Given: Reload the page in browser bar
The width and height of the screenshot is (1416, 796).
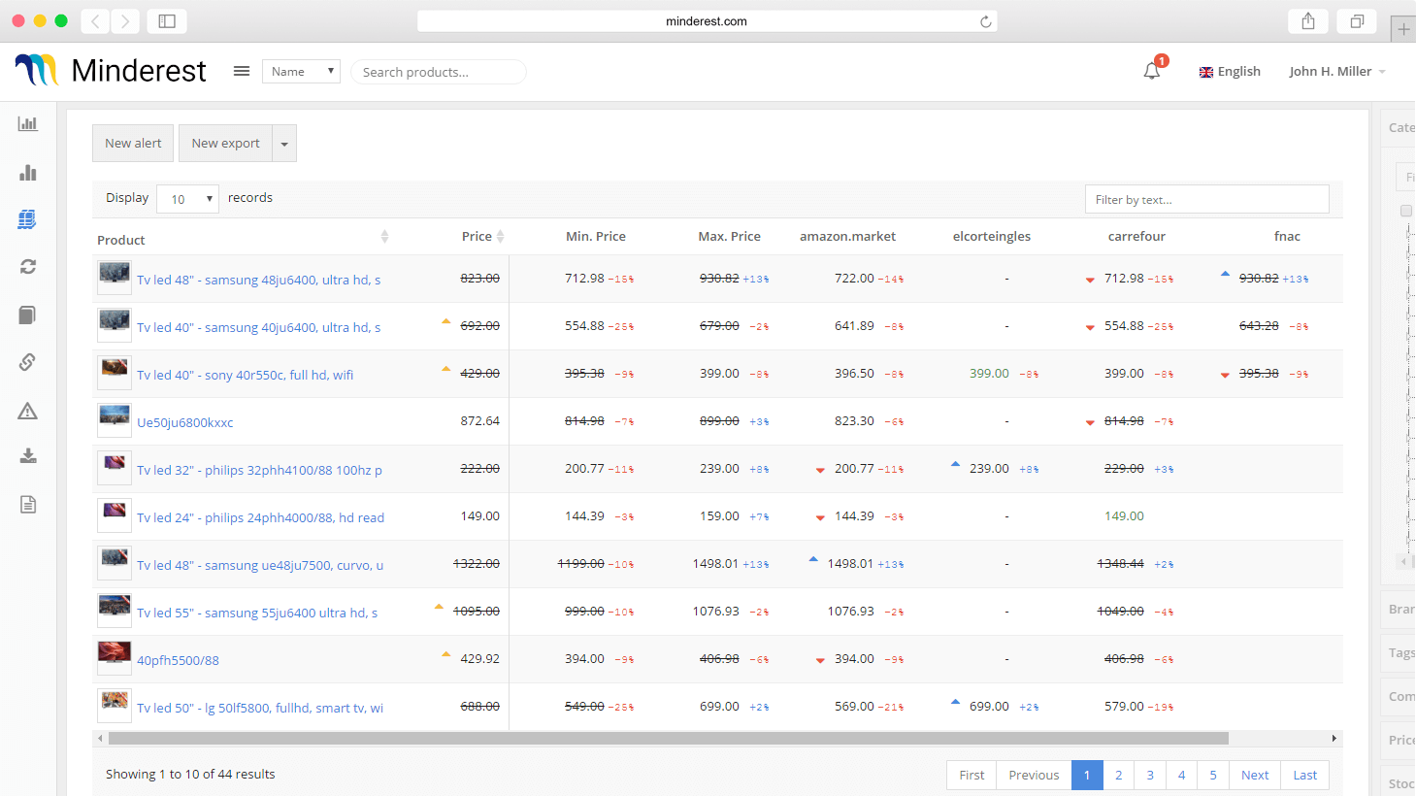Looking at the screenshot, I should [985, 21].
